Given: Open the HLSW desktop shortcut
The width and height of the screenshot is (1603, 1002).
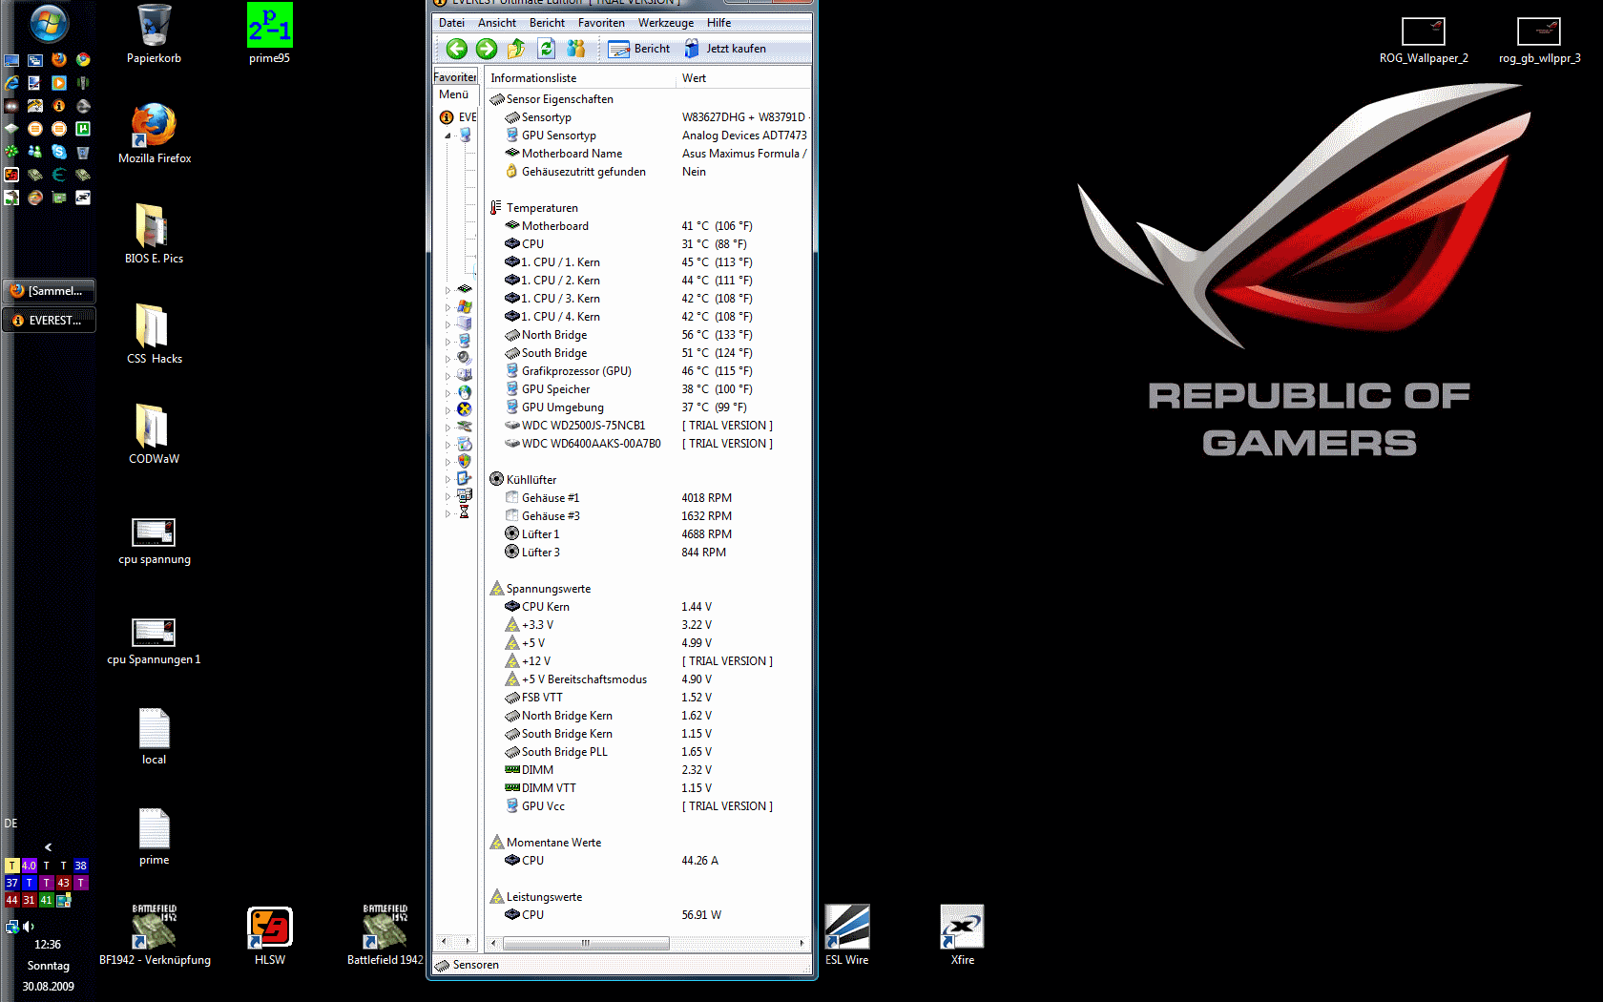Looking at the screenshot, I should click(269, 935).
